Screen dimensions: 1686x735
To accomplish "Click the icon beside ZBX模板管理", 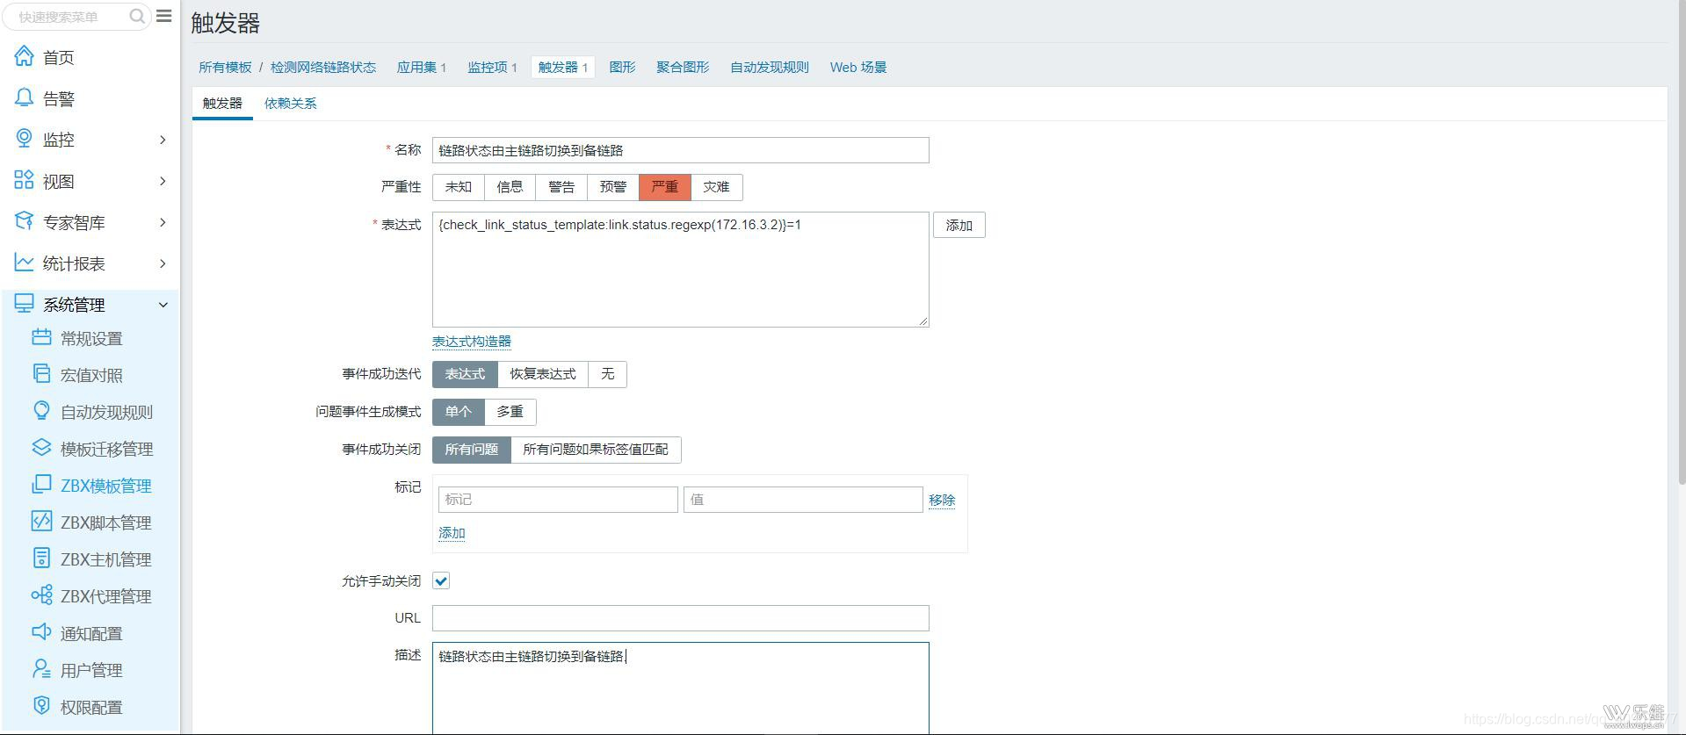I will (x=41, y=485).
